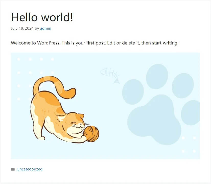Click the rightmost paw print toe
The width and height of the screenshot is (211, 184).
click(192, 112)
